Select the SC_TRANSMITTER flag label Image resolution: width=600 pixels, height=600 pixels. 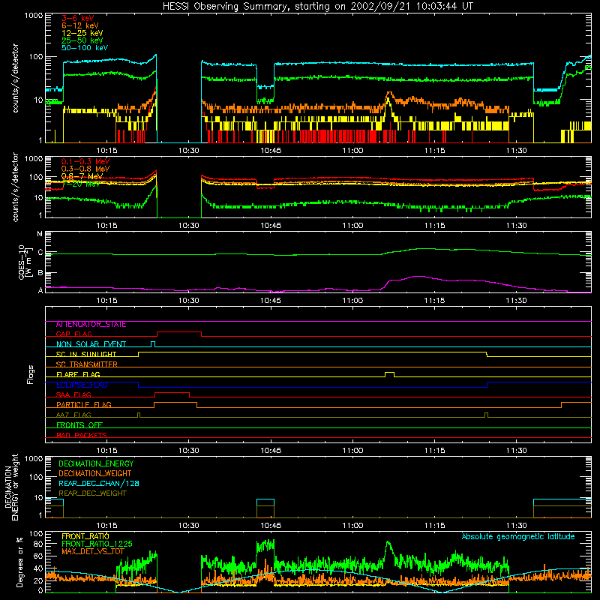pyautogui.click(x=87, y=364)
